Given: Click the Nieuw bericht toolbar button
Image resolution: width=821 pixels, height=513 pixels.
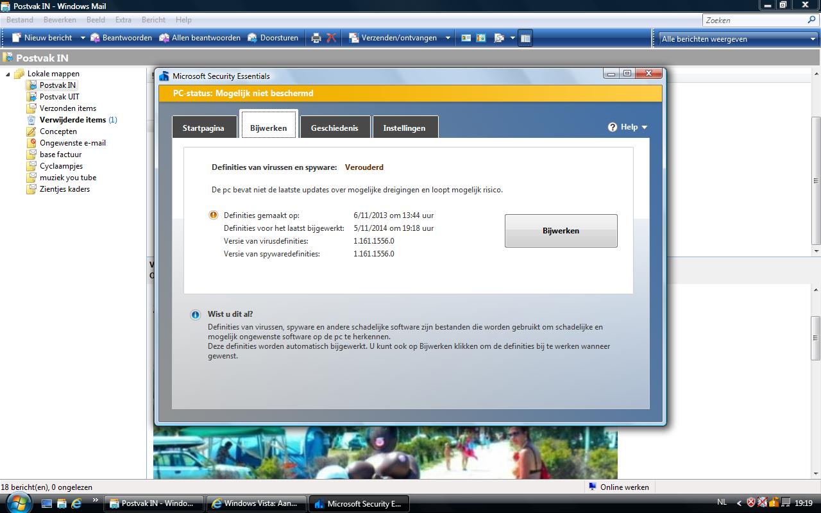Looking at the screenshot, I should 42,38.
